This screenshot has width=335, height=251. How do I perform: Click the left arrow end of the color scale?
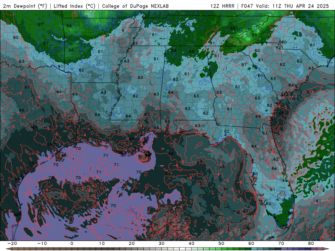click(x=8, y=249)
